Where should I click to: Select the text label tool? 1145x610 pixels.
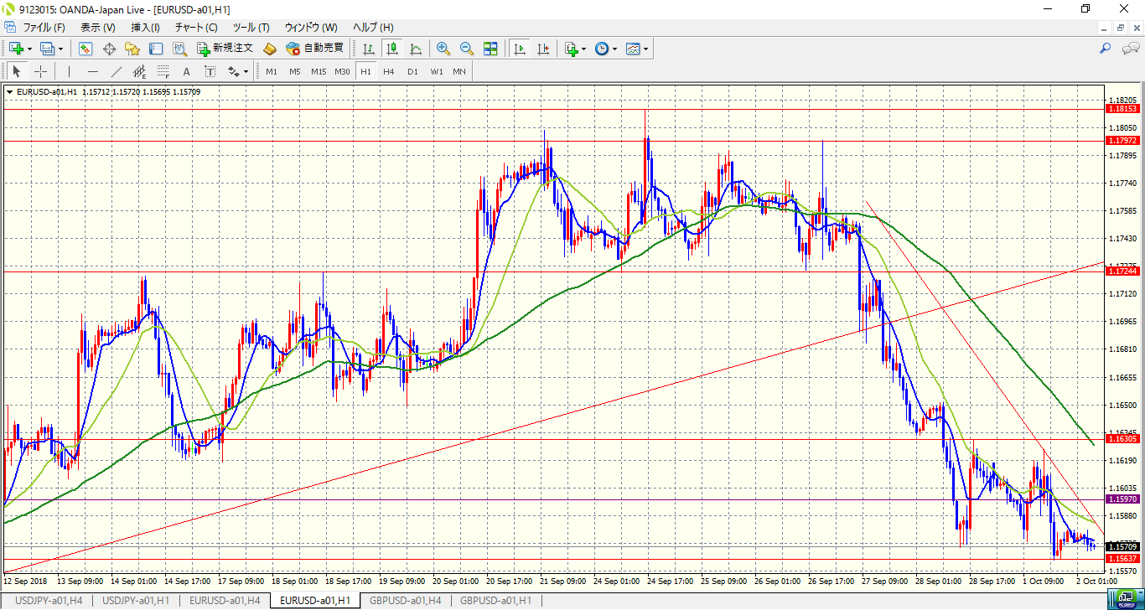(210, 71)
